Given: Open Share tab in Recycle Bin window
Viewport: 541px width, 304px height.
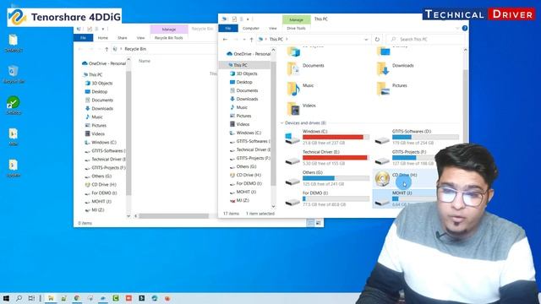Looking at the screenshot, I should point(122,38).
